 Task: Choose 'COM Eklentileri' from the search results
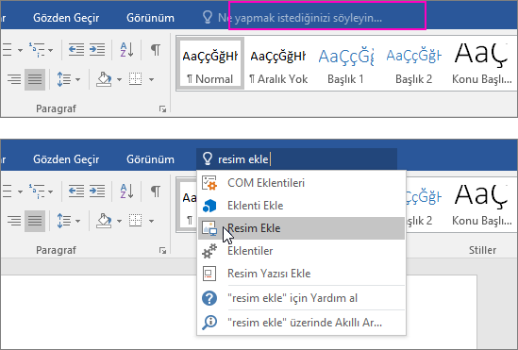[x=301, y=183]
